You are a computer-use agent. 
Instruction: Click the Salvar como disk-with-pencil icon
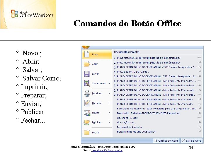87,83
